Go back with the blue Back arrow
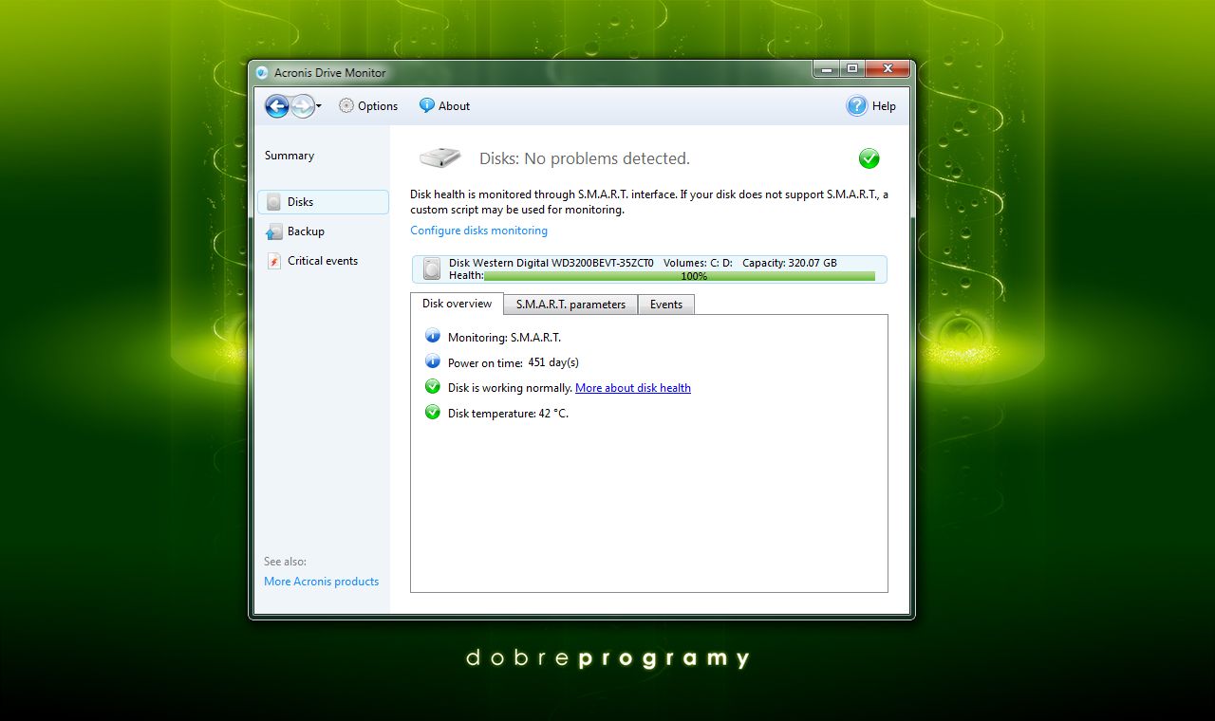This screenshot has width=1215, height=721. click(x=277, y=106)
